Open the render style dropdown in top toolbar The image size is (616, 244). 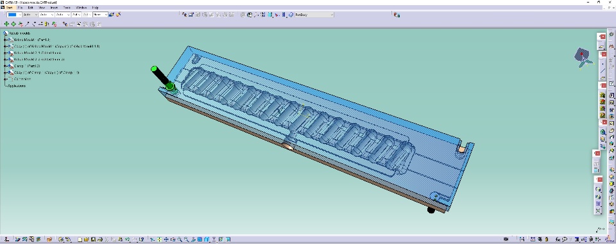(314, 15)
